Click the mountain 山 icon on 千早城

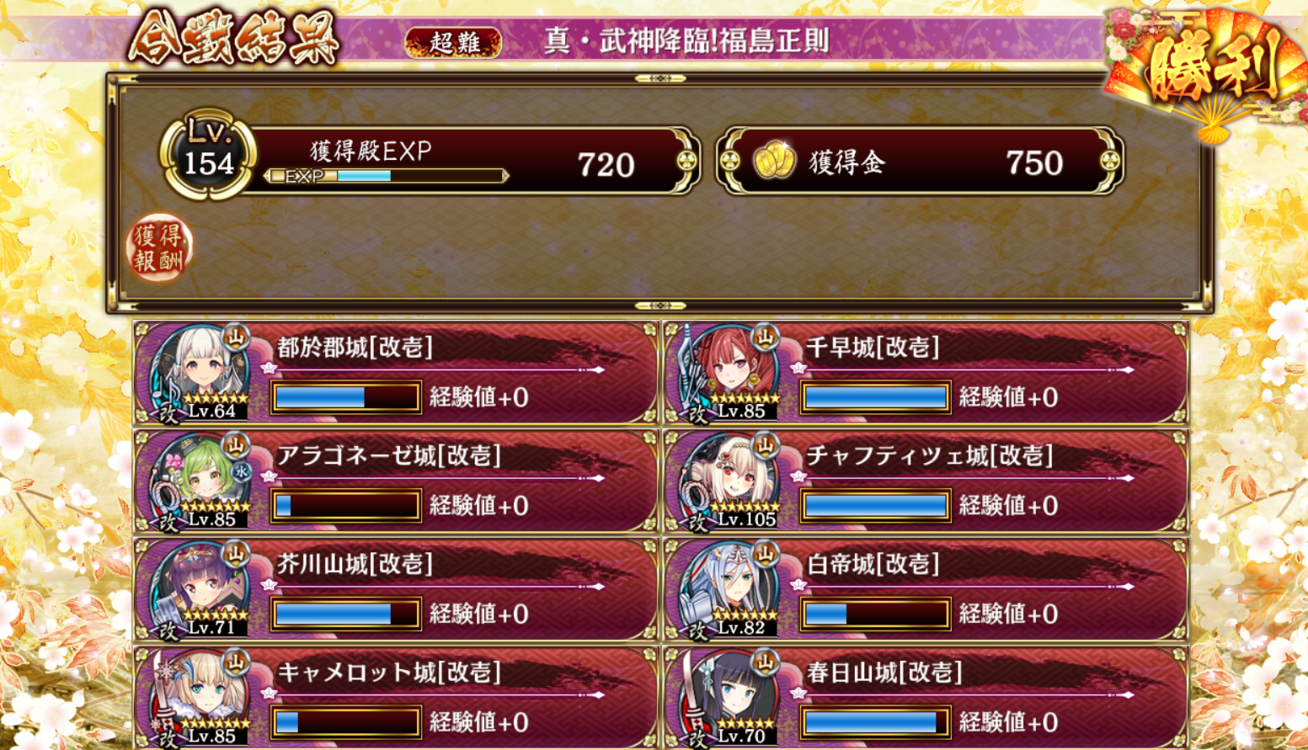click(766, 338)
